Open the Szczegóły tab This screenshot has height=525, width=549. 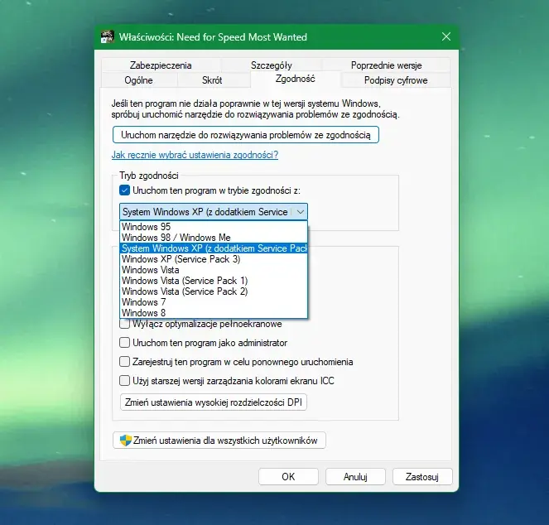[x=272, y=65]
